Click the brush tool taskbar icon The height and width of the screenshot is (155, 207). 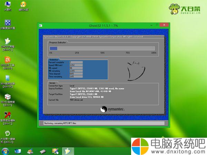click(x=30, y=152)
